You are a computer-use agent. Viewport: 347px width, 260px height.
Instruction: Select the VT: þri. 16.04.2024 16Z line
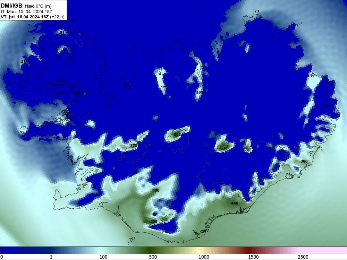pyautogui.click(x=33, y=17)
